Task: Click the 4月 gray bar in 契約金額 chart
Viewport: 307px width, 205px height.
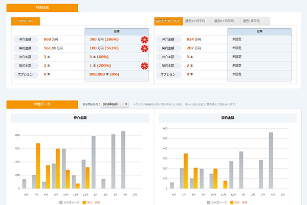Action: pos(271,160)
